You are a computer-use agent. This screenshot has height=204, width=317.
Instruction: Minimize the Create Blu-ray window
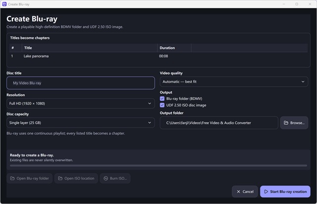(x=284, y=4)
